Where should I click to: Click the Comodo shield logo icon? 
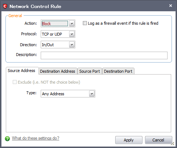point(5,6)
